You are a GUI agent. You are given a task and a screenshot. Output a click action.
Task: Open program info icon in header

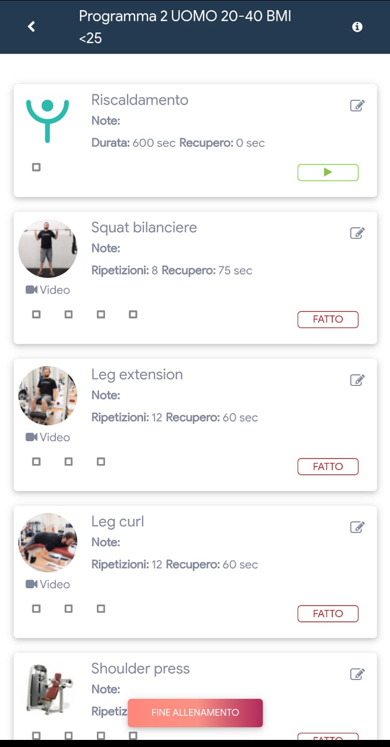[357, 27]
